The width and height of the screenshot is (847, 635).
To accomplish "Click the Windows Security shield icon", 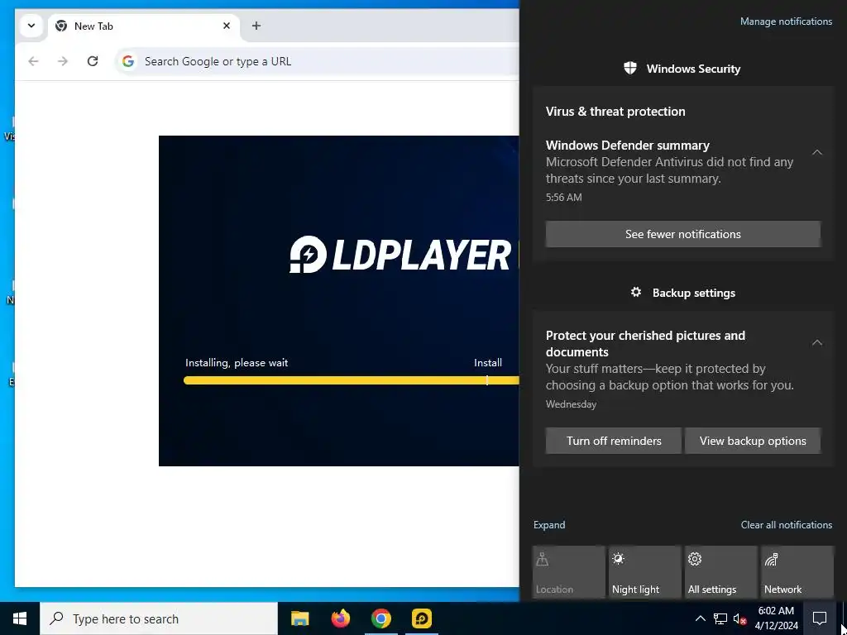I will click(629, 68).
